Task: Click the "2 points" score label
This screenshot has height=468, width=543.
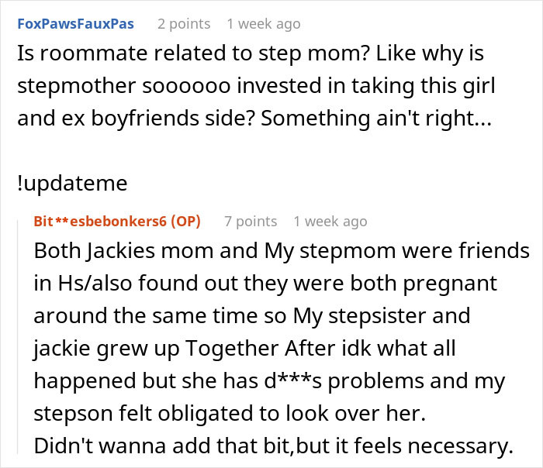Action: [x=184, y=24]
